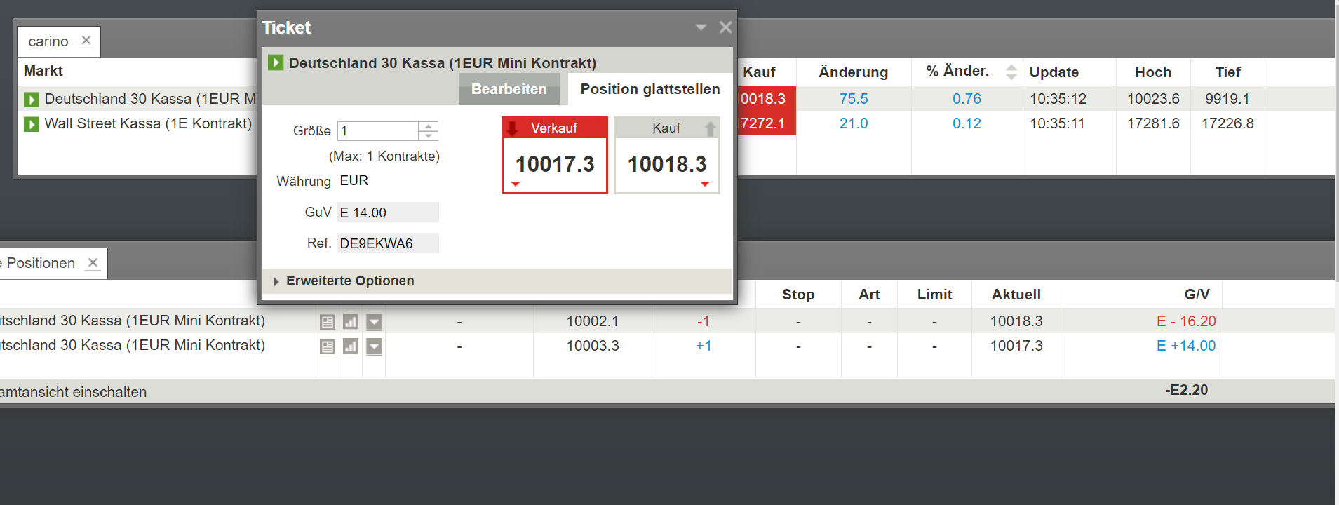Open dropdown arrow for the 10002.1 position row
1339x505 pixels.
click(x=375, y=322)
